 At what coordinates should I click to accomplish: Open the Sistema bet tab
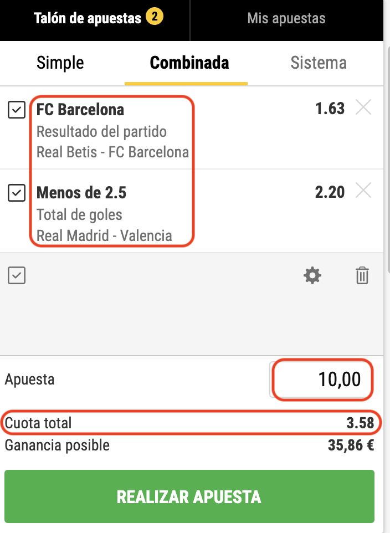pyautogui.click(x=319, y=63)
